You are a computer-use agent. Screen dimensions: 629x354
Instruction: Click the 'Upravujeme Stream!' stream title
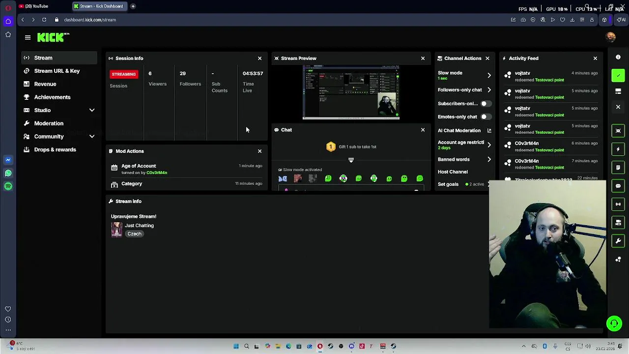[x=134, y=216]
